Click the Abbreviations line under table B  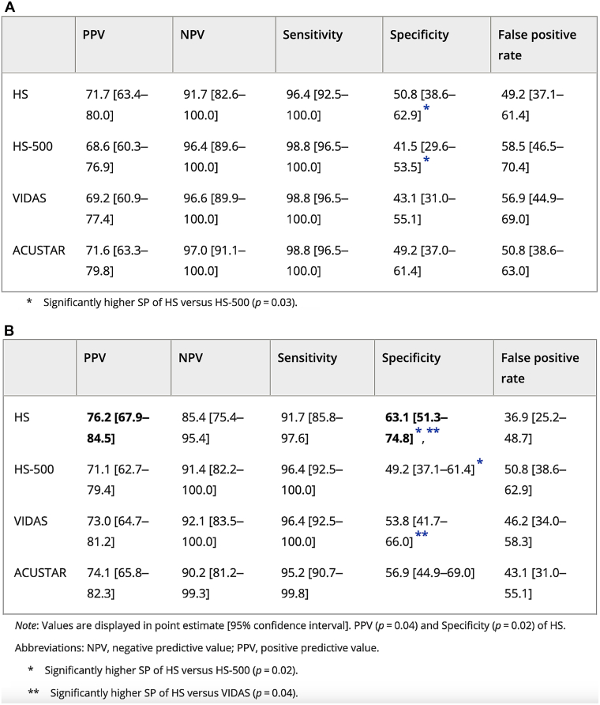pyautogui.click(x=197, y=648)
